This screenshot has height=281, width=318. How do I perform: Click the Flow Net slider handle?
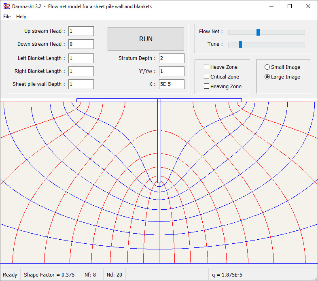(258, 32)
